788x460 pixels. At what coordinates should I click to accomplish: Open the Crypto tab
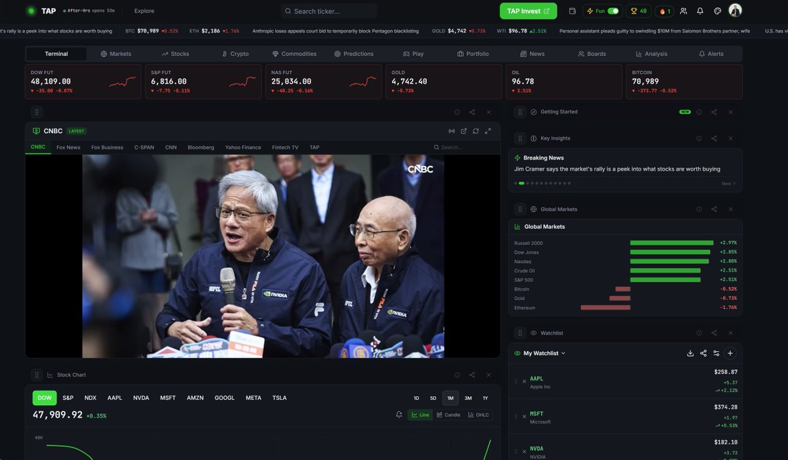tap(235, 54)
